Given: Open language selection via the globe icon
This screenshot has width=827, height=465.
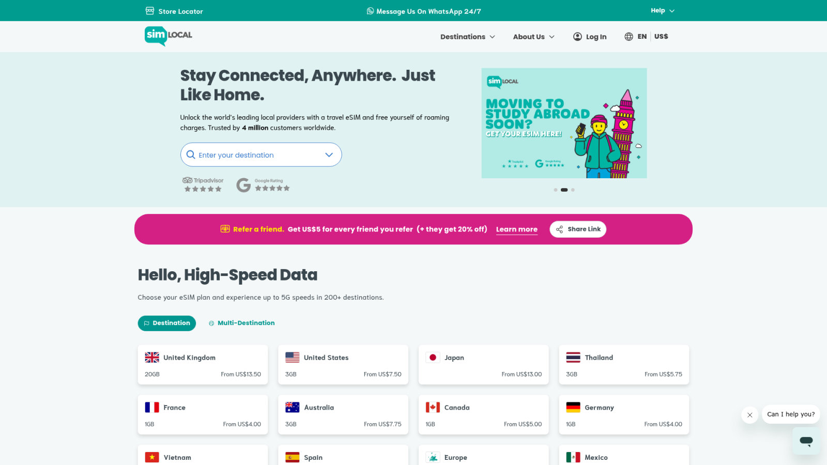Looking at the screenshot, I should tap(629, 37).
